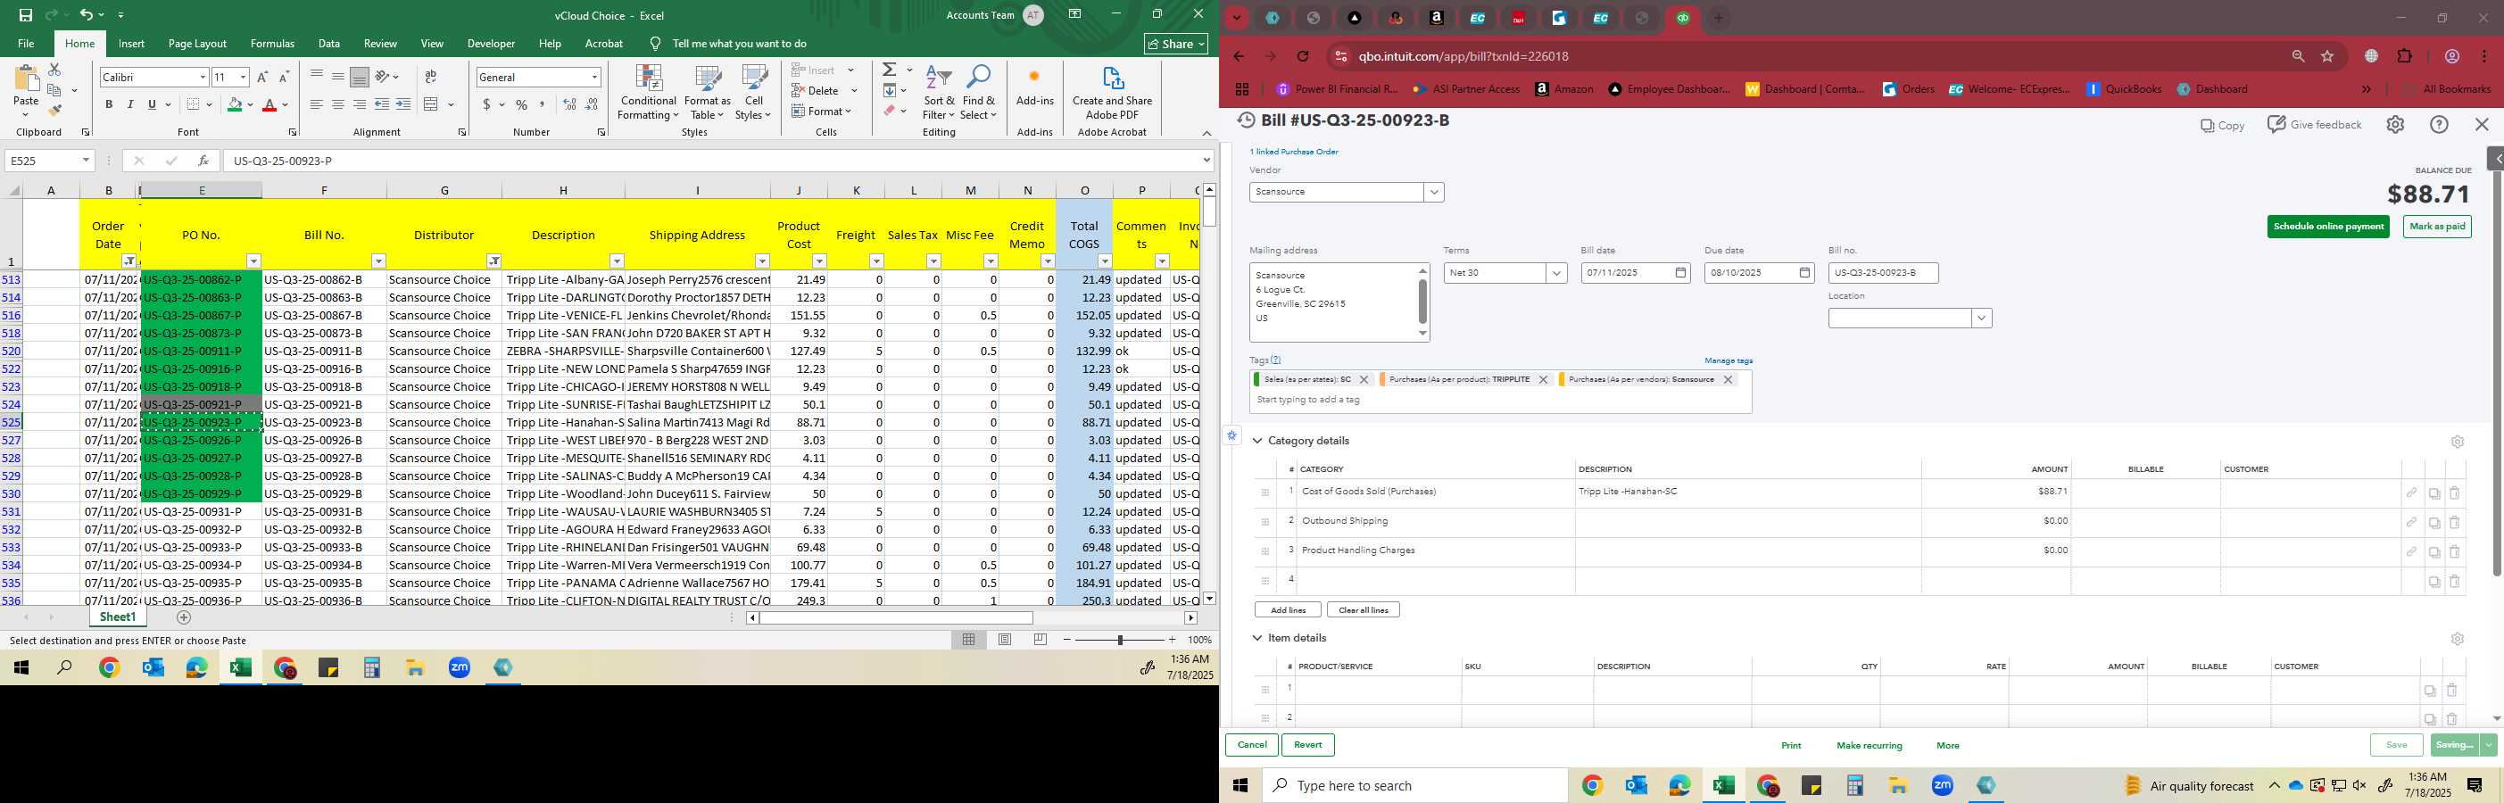Collapse the Item details section
The height and width of the screenshot is (803, 2504).
click(1256, 639)
